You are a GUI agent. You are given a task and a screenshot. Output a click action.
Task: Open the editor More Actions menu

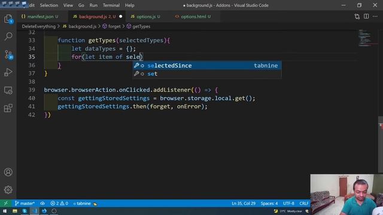[375, 16]
